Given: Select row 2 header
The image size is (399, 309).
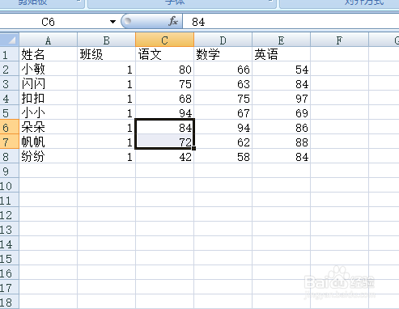Looking at the screenshot, I should tap(10, 69).
